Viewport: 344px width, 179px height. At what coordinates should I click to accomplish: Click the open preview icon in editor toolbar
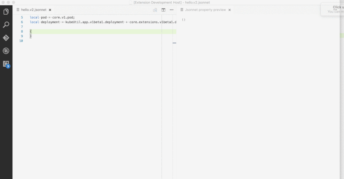tap(155, 10)
